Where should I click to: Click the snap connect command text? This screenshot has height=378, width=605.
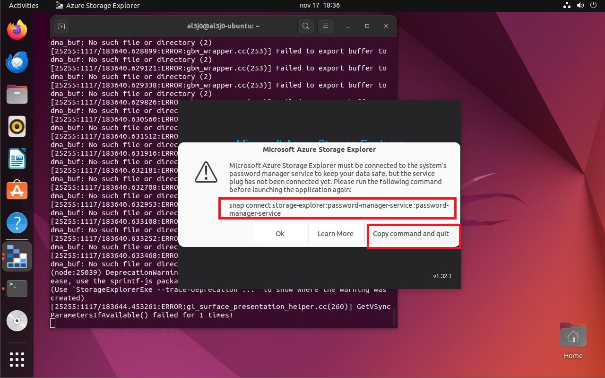(x=338, y=209)
